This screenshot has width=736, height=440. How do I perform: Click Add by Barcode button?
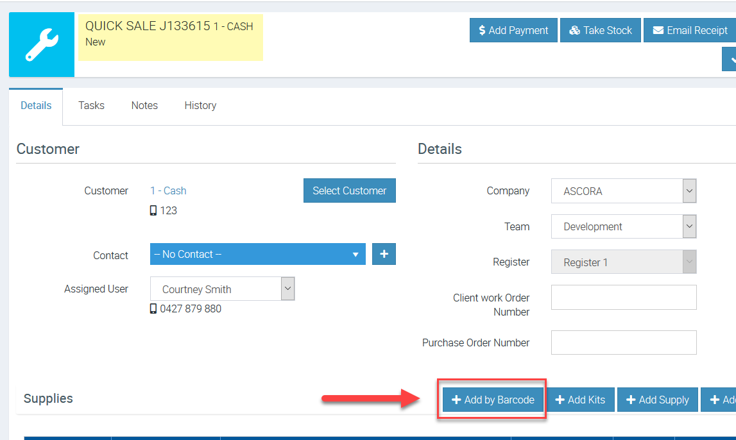coord(493,400)
